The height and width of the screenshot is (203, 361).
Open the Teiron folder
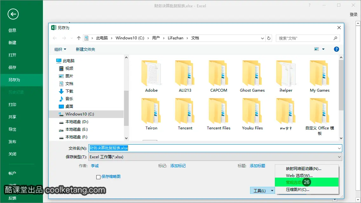click(x=151, y=114)
